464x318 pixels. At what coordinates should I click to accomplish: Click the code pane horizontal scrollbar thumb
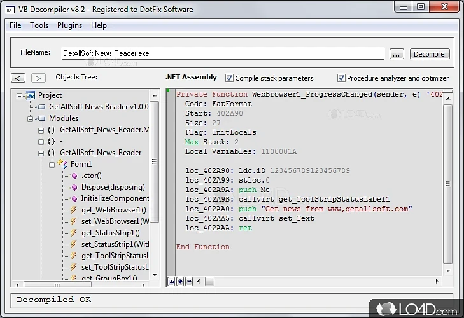[209, 281]
